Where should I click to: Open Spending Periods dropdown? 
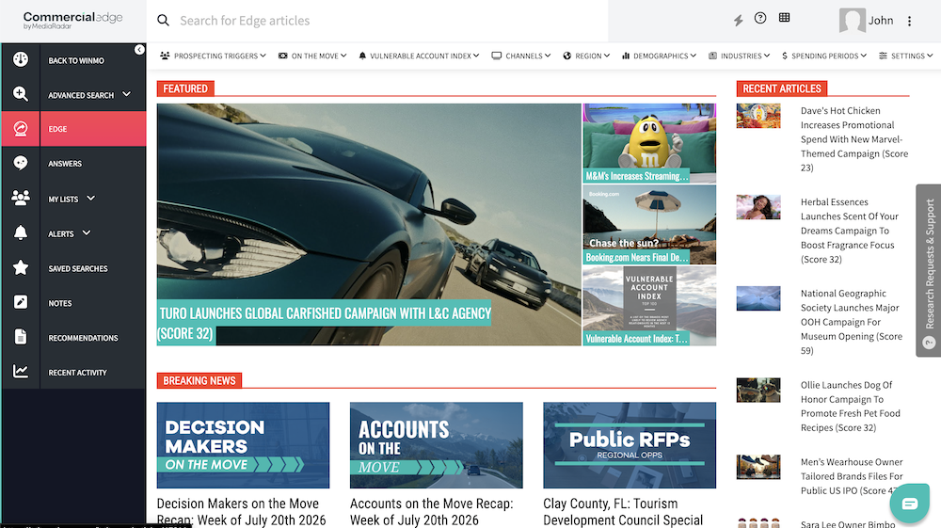[x=824, y=56]
